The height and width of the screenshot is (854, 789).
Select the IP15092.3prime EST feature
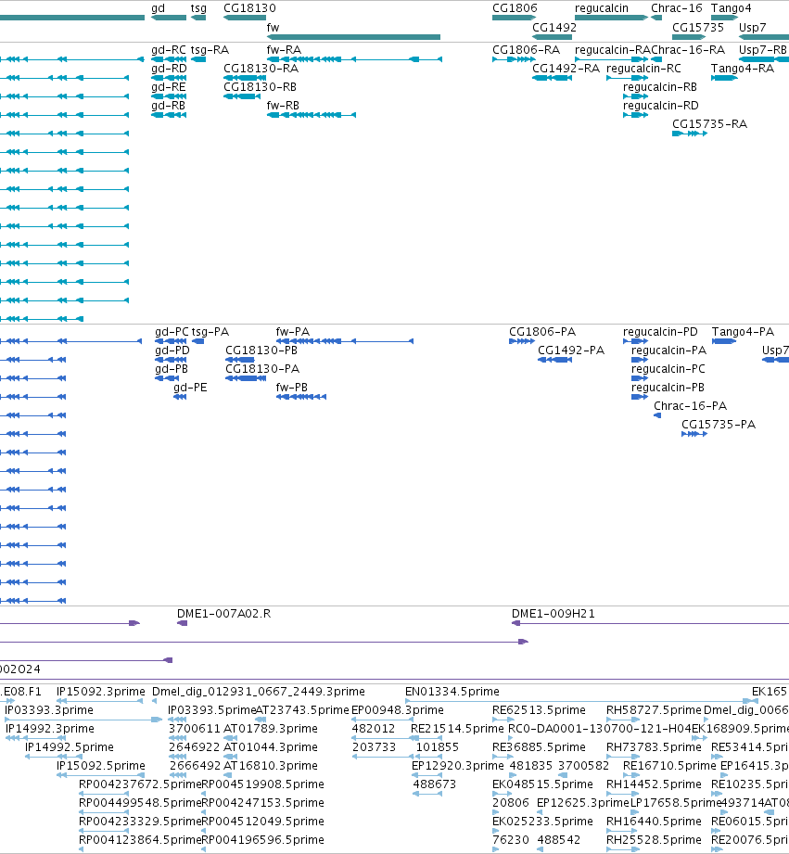[99, 702]
